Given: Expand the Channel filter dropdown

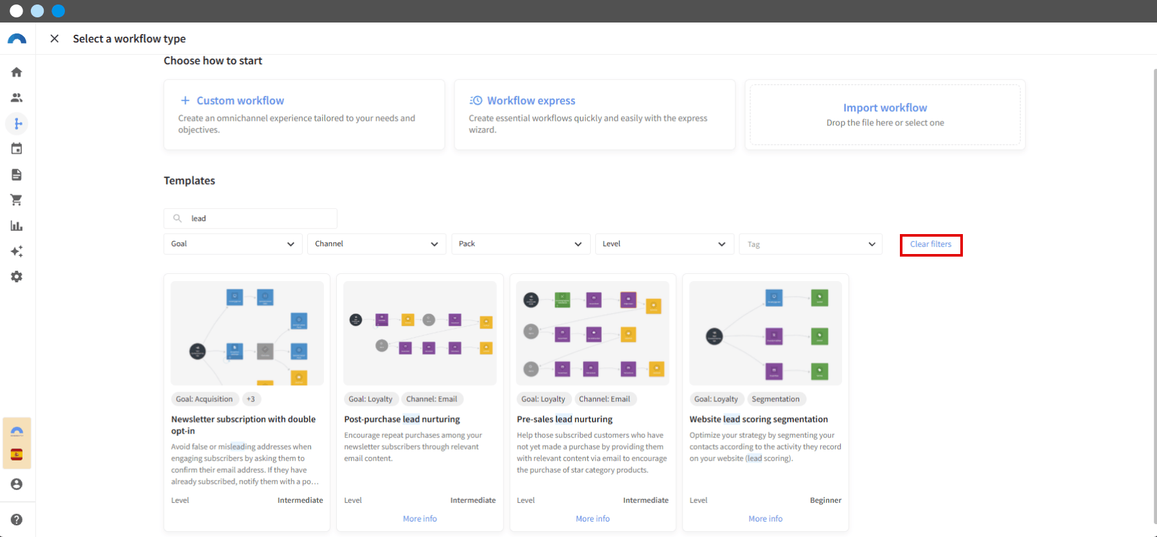Looking at the screenshot, I should (377, 244).
